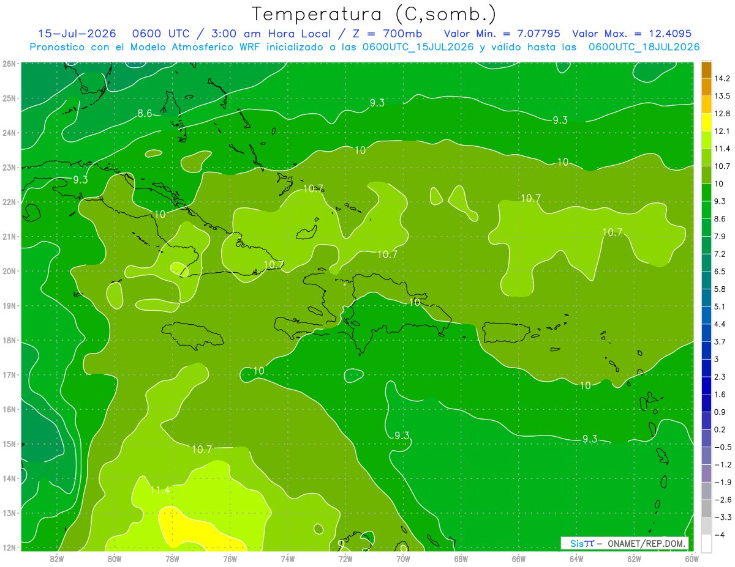This screenshot has width=735, height=567.
Task: Click the 17N latitude axis label
Action: (9, 375)
